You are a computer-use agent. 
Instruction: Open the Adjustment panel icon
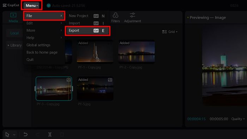point(132,15)
